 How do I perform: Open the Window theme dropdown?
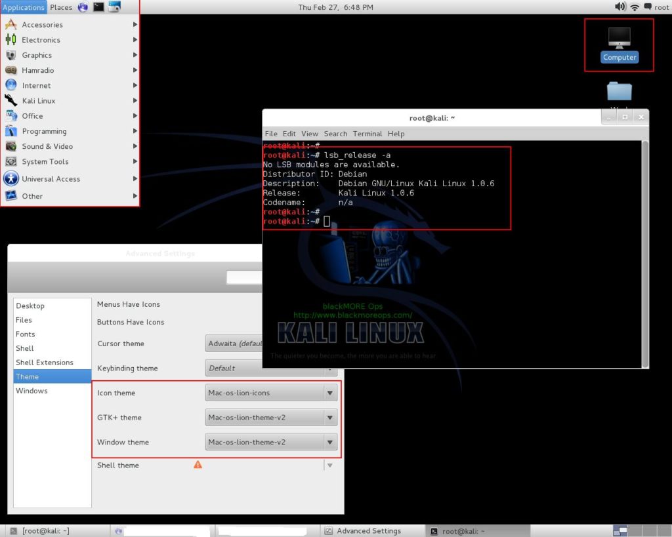[x=271, y=442]
